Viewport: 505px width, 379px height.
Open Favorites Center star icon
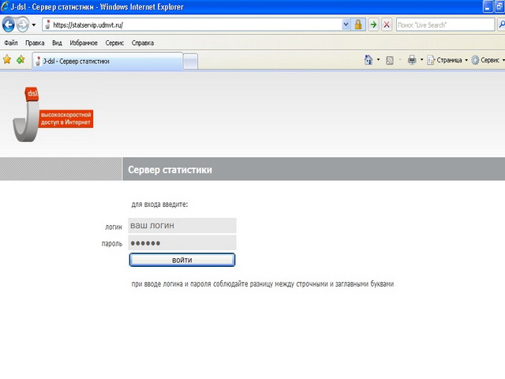click(x=7, y=60)
